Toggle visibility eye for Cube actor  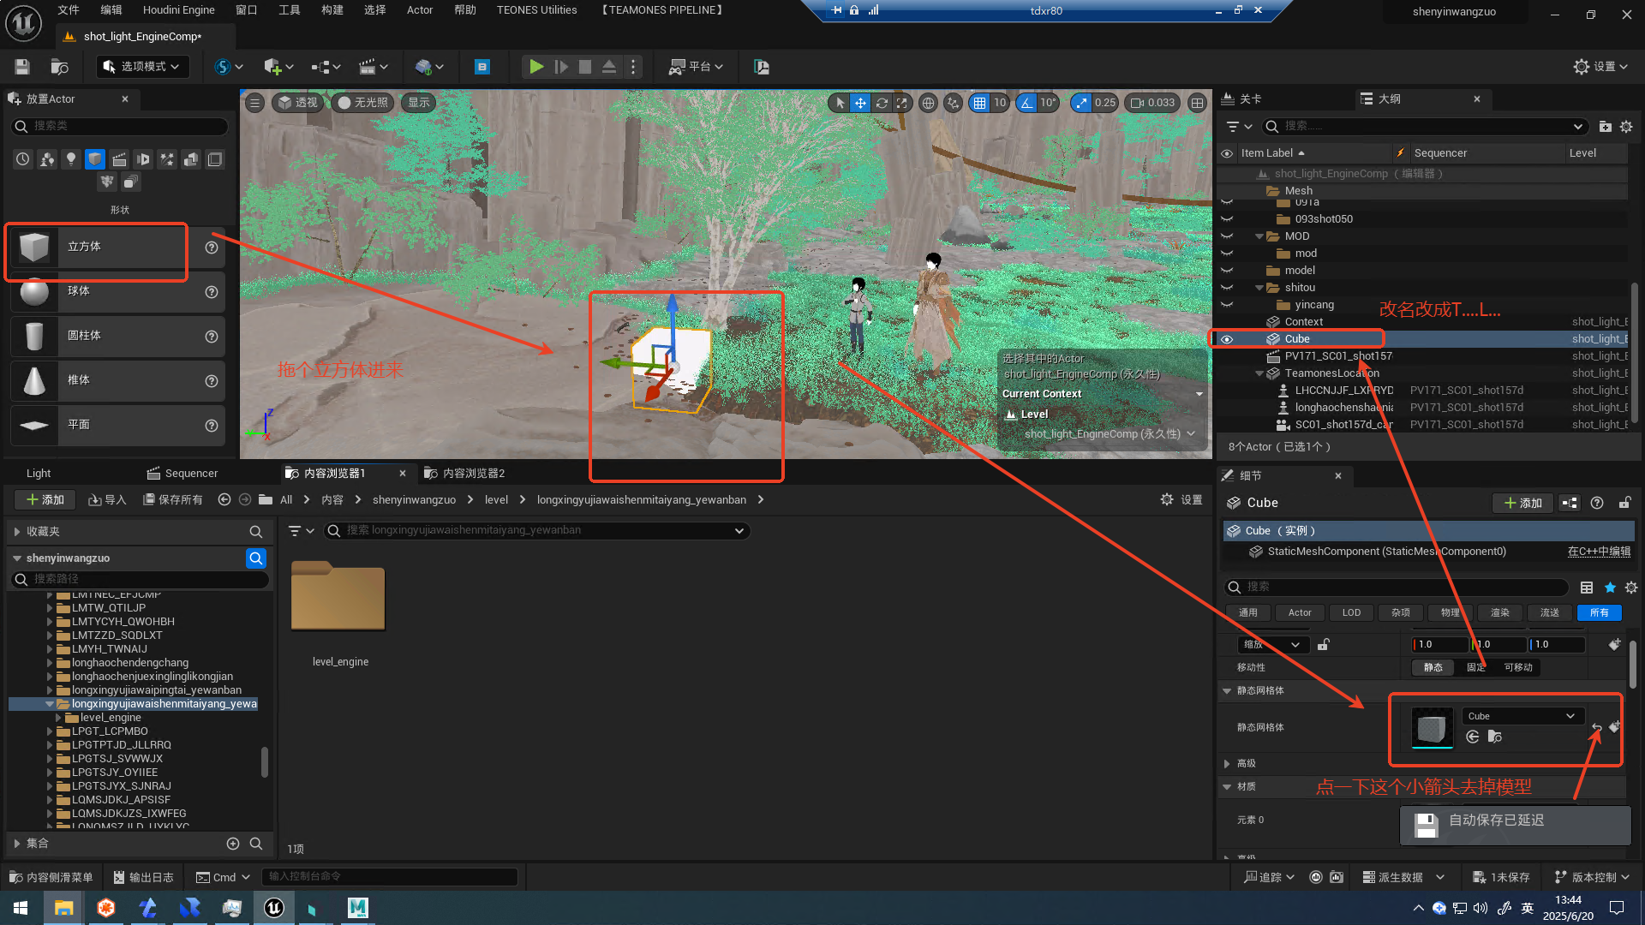point(1227,339)
